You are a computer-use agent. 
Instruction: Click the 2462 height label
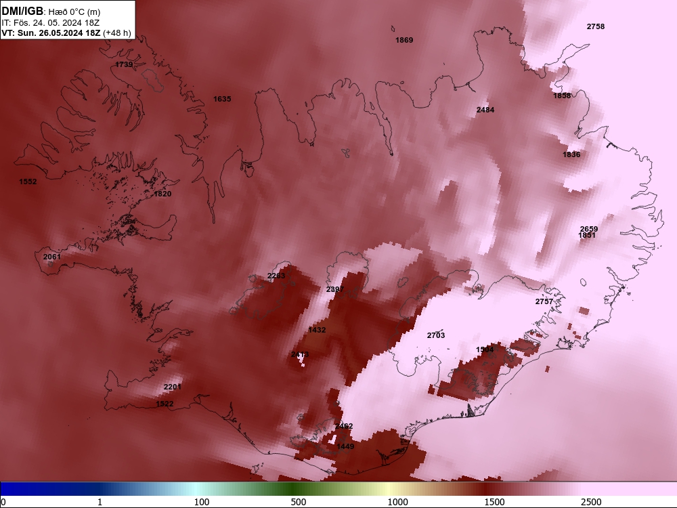(x=344, y=426)
